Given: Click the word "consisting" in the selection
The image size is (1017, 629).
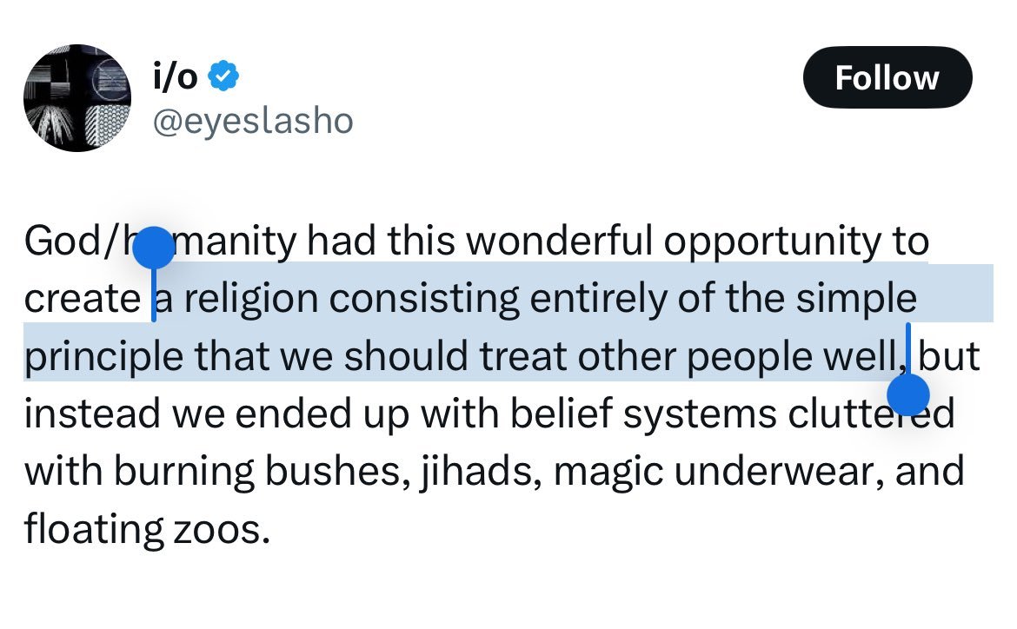Looking at the screenshot, I should click(x=424, y=300).
